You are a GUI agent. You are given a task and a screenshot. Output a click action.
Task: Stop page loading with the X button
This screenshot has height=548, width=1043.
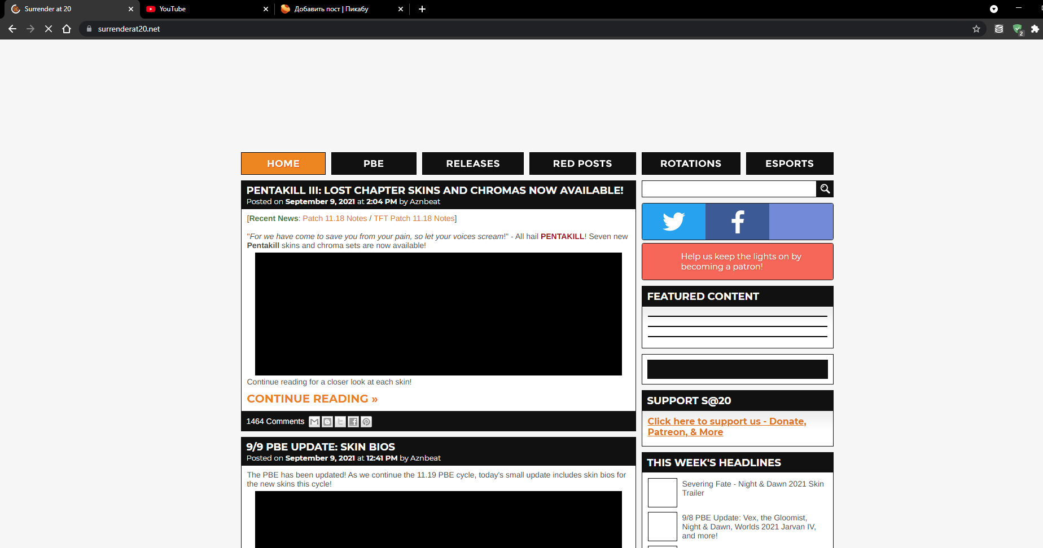[49, 29]
